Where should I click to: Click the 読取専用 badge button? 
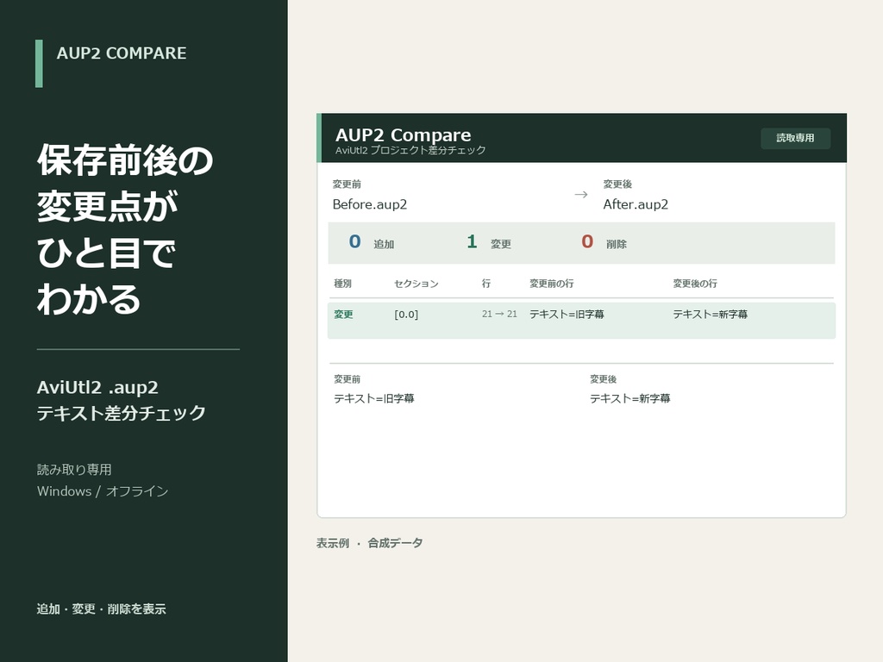(x=795, y=138)
